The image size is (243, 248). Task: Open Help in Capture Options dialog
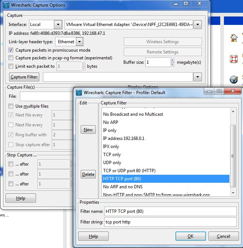coord(21,198)
